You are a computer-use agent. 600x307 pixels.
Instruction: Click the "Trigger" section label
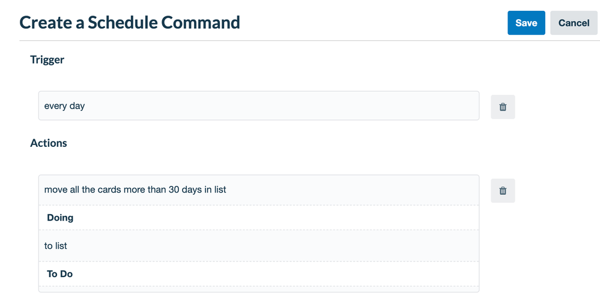pos(47,59)
